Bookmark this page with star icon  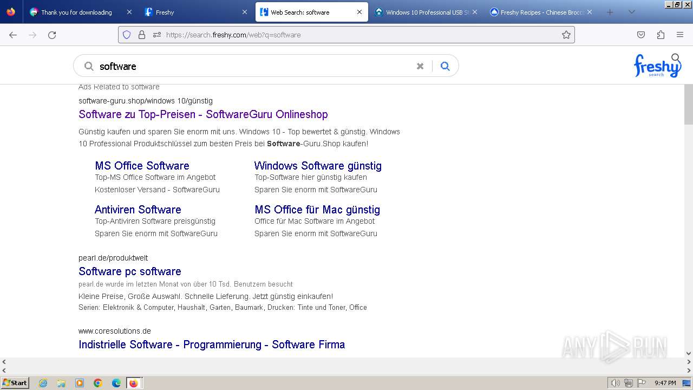coord(566,35)
